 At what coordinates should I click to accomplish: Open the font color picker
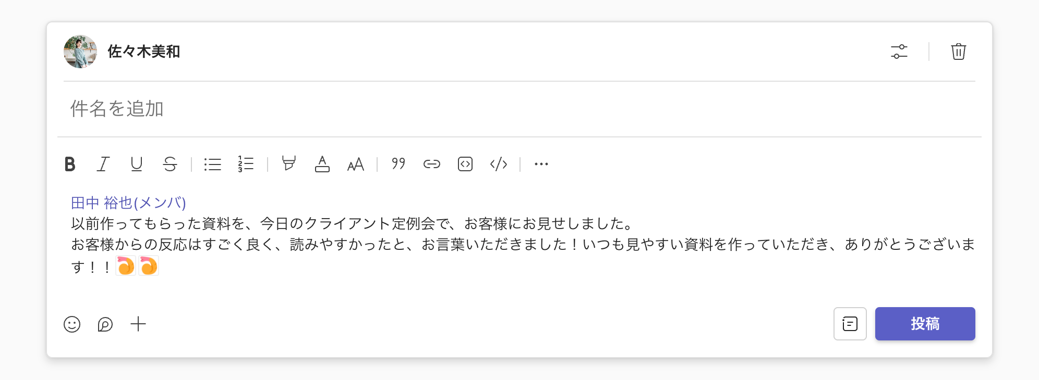(x=322, y=164)
